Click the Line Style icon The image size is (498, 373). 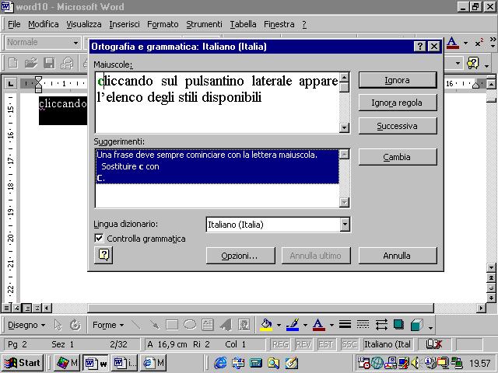(x=345, y=324)
